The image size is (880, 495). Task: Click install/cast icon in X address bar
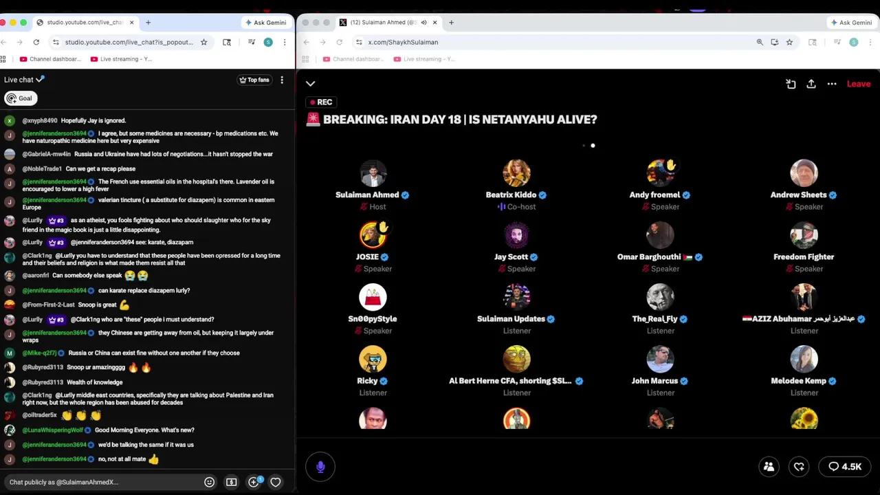click(774, 42)
